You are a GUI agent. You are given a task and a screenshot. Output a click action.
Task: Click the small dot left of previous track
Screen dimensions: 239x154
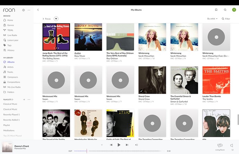pos(102,145)
